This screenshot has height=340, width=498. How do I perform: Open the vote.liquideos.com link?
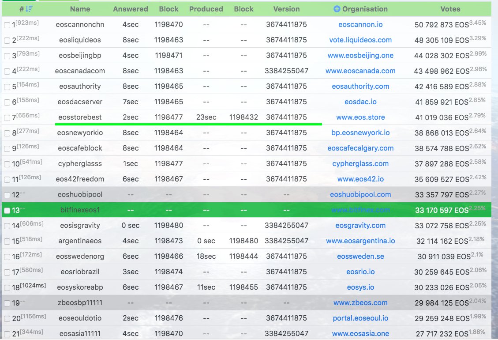360,40
